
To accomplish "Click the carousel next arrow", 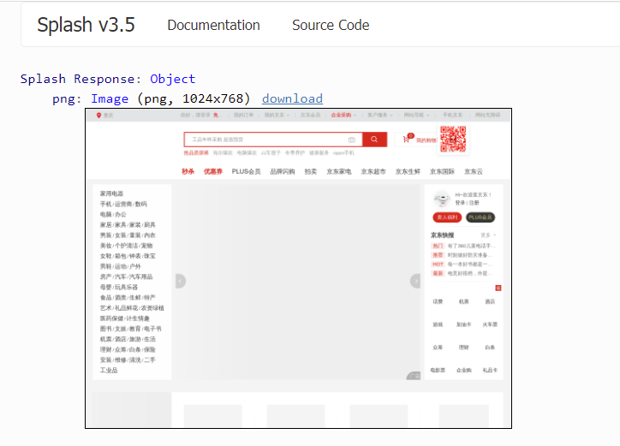I will [415, 281].
